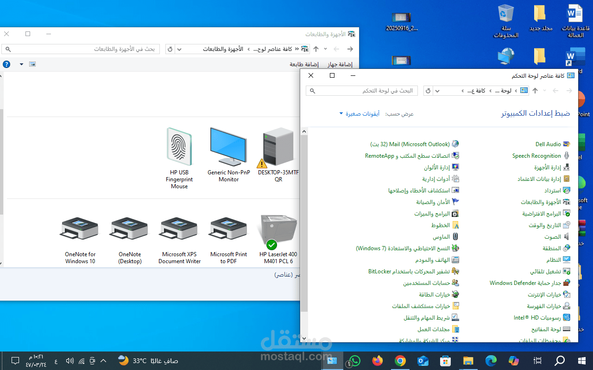Open Dell Audio control panel item
This screenshot has width=593, height=370.
552,144
